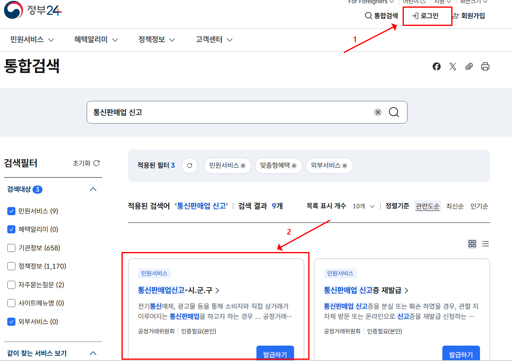
Task: Click the 로그인 button
Action: click(427, 16)
